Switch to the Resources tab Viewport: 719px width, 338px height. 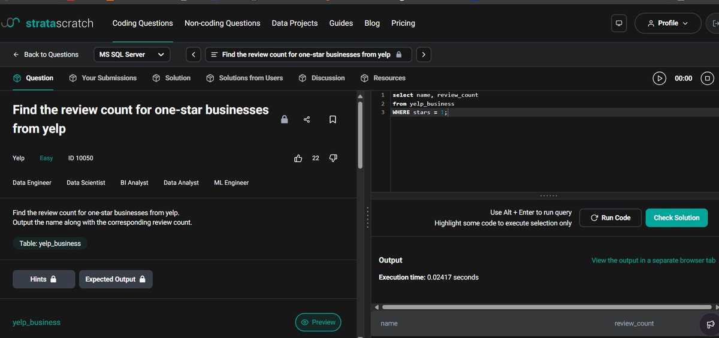(x=383, y=78)
